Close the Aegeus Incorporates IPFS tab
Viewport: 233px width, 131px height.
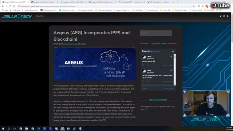click(28, 2)
